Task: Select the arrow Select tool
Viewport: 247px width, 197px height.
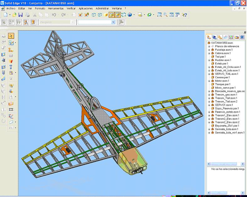Action: 11,36
